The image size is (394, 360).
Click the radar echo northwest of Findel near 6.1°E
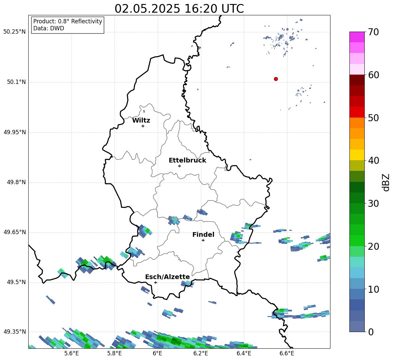[x=174, y=220]
